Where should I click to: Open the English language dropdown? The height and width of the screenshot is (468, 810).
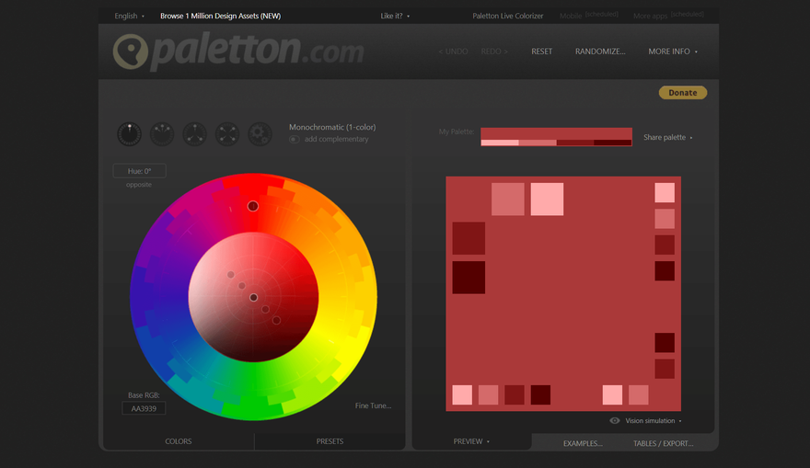[x=129, y=16]
